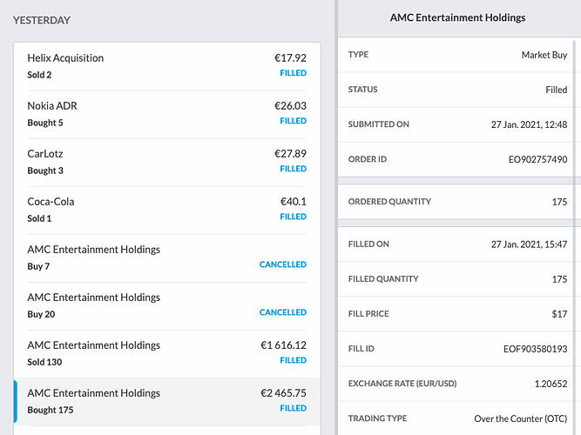The height and width of the screenshot is (435, 581).
Task: Click the fill price $17
Action: [x=559, y=314]
